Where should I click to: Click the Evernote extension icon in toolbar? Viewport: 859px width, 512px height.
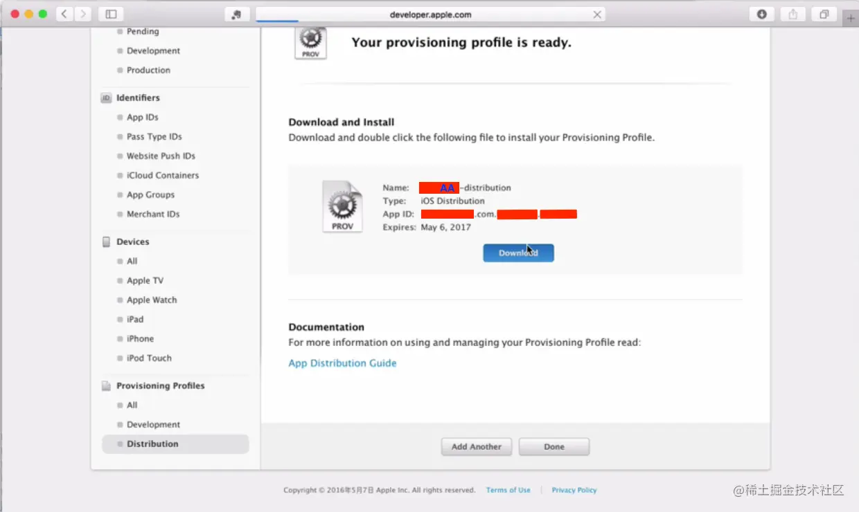(x=237, y=15)
